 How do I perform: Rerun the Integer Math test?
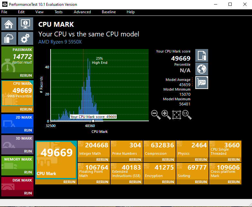(102, 160)
